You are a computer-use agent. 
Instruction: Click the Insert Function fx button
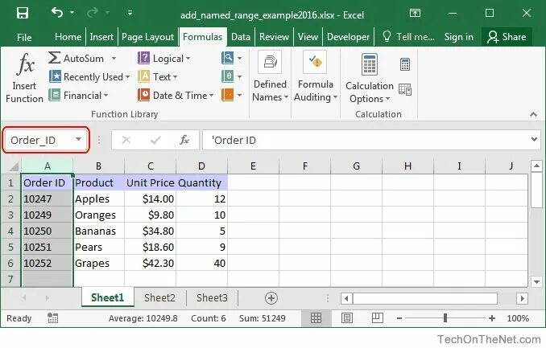pos(24,78)
